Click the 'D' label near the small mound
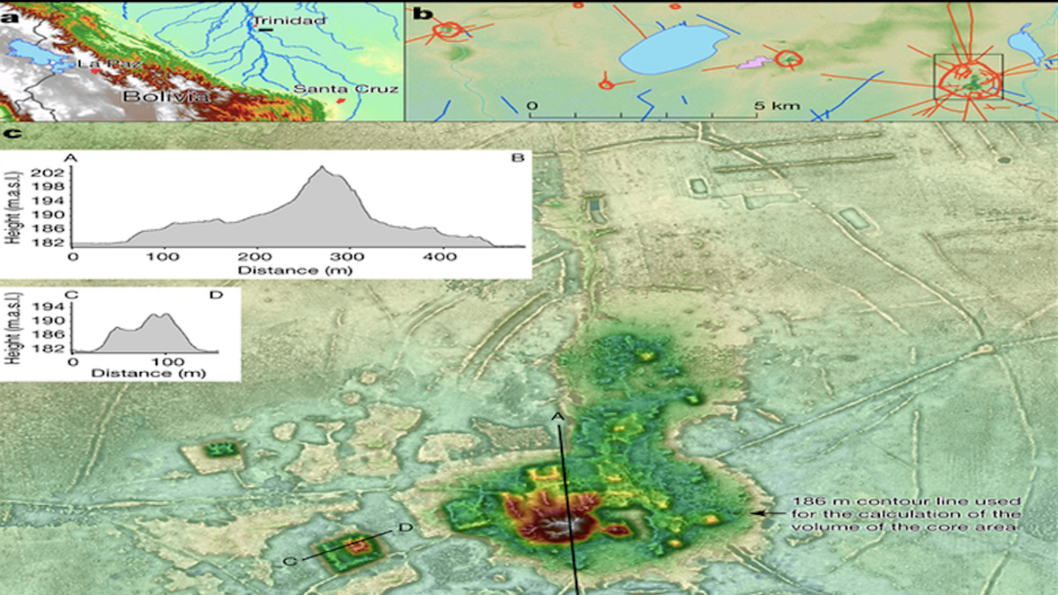This screenshot has height=595, width=1058. tap(406, 528)
